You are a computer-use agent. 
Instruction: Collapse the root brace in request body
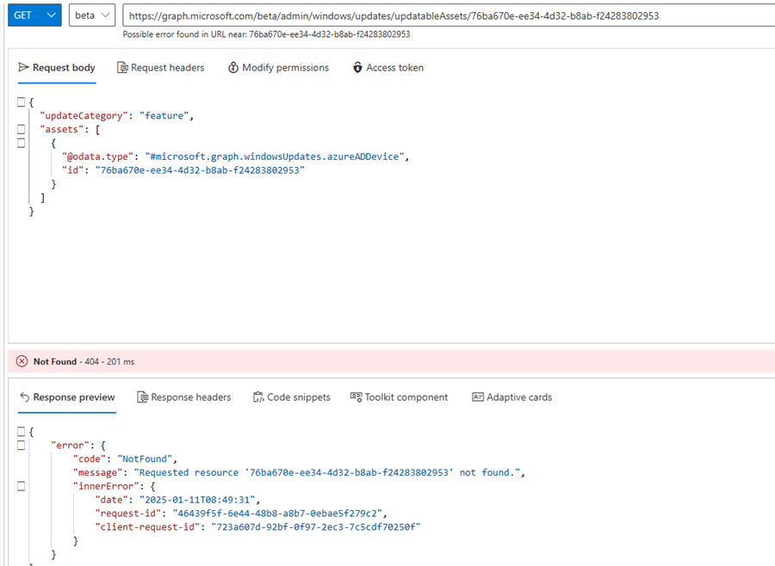point(21,102)
